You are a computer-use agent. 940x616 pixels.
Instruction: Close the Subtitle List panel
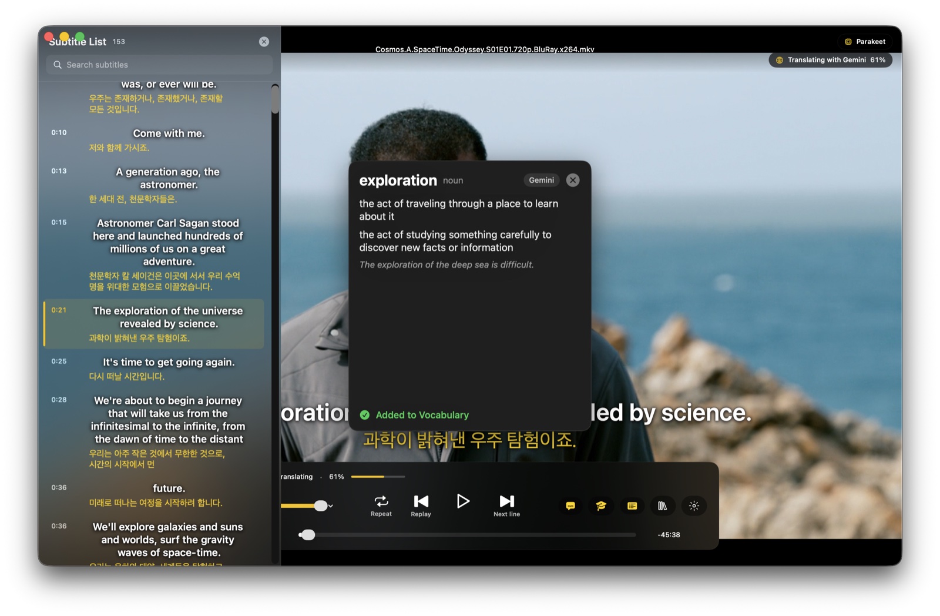(x=264, y=42)
